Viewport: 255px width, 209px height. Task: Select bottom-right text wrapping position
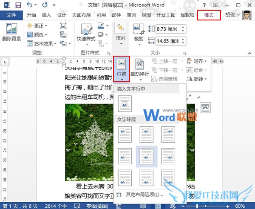click(168, 178)
